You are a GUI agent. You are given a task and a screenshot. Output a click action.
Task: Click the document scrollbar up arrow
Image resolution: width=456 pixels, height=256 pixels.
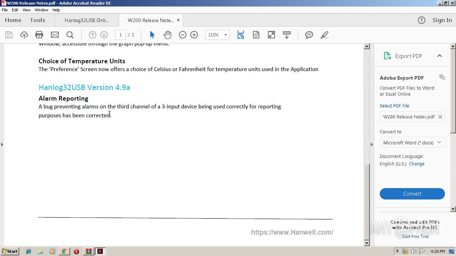367,46
